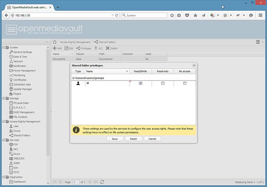The width and height of the screenshot is (267, 187).
Task: Check the Read-only box for till
Action: tap(163, 83)
